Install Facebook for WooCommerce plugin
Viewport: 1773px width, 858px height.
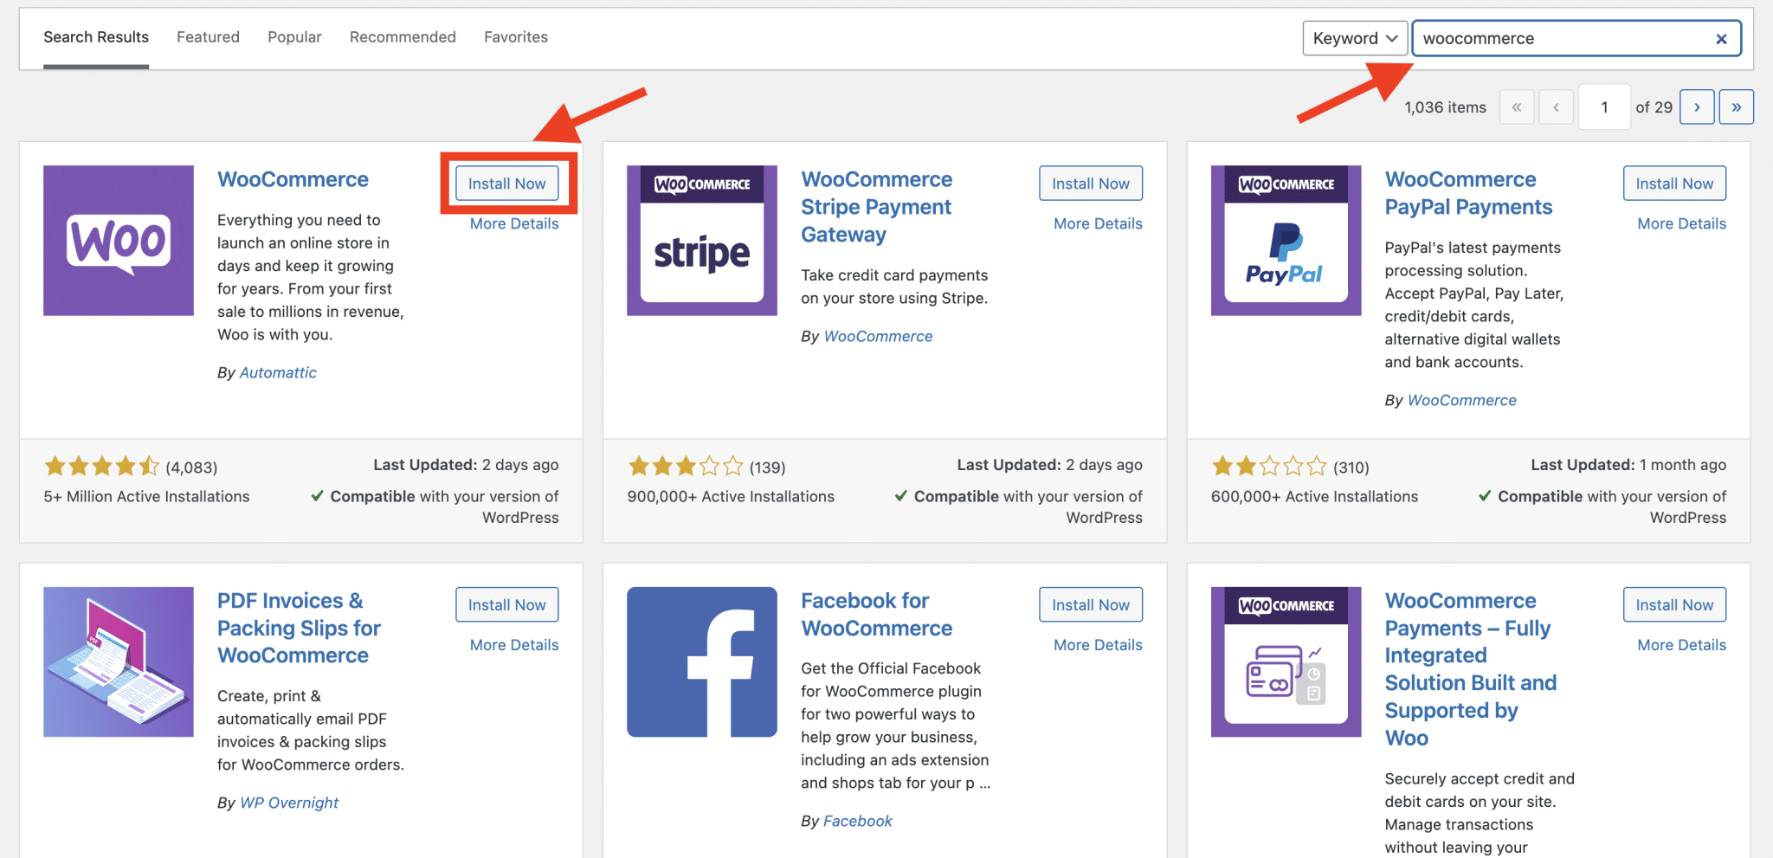pyautogui.click(x=1091, y=605)
